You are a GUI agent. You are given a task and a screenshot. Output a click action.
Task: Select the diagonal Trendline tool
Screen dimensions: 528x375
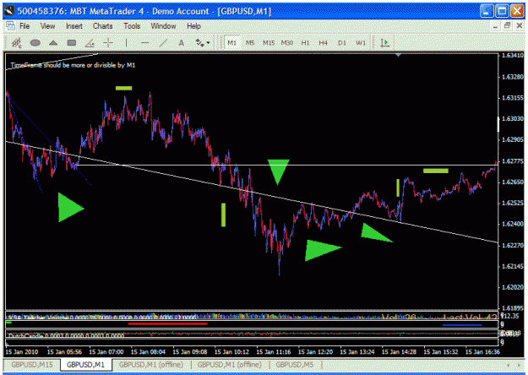tap(163, 43)
